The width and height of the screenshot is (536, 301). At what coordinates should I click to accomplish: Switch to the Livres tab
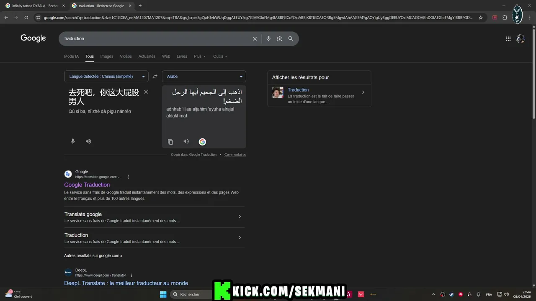[x=182, y=56]
